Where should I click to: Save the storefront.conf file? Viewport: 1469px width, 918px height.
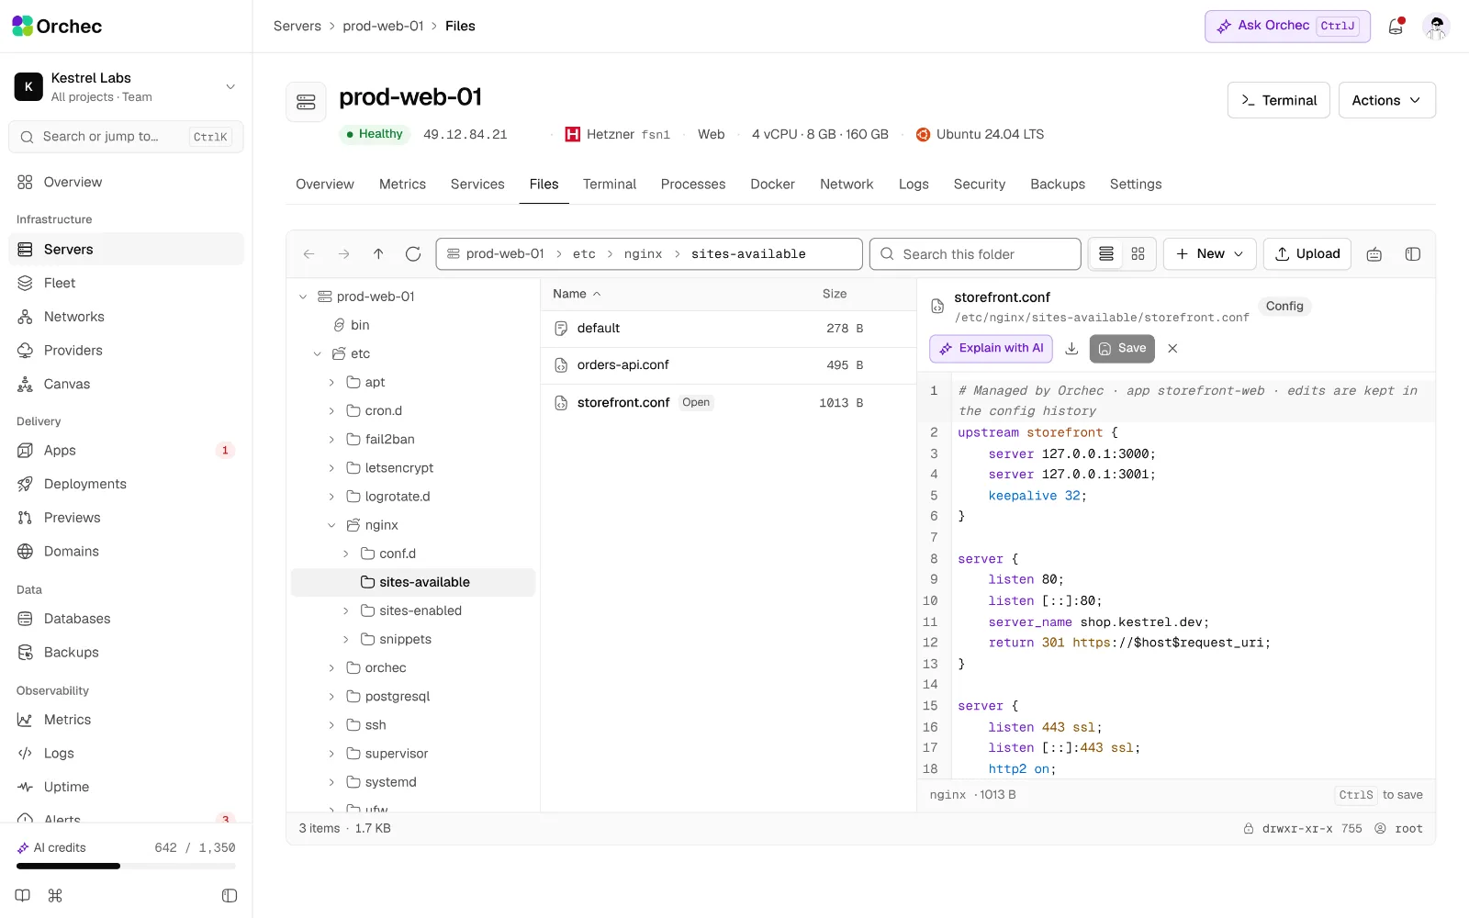coord(1122,348)
